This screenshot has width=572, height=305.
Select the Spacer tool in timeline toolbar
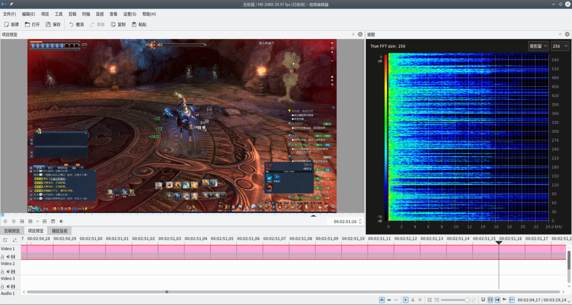420,300
